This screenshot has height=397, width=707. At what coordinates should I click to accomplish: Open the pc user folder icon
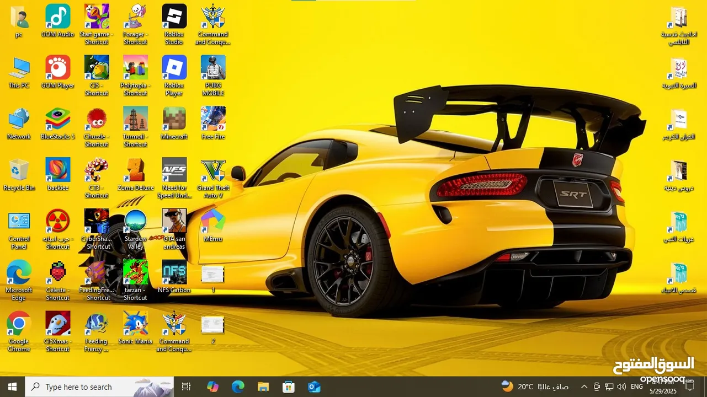pos(19,18)
